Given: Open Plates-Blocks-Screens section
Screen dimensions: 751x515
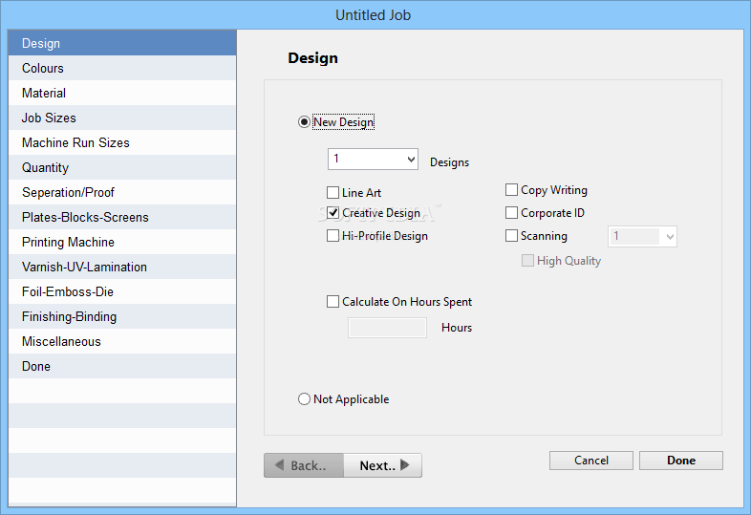Looking at the screenshot, I should tap(122, 218).
